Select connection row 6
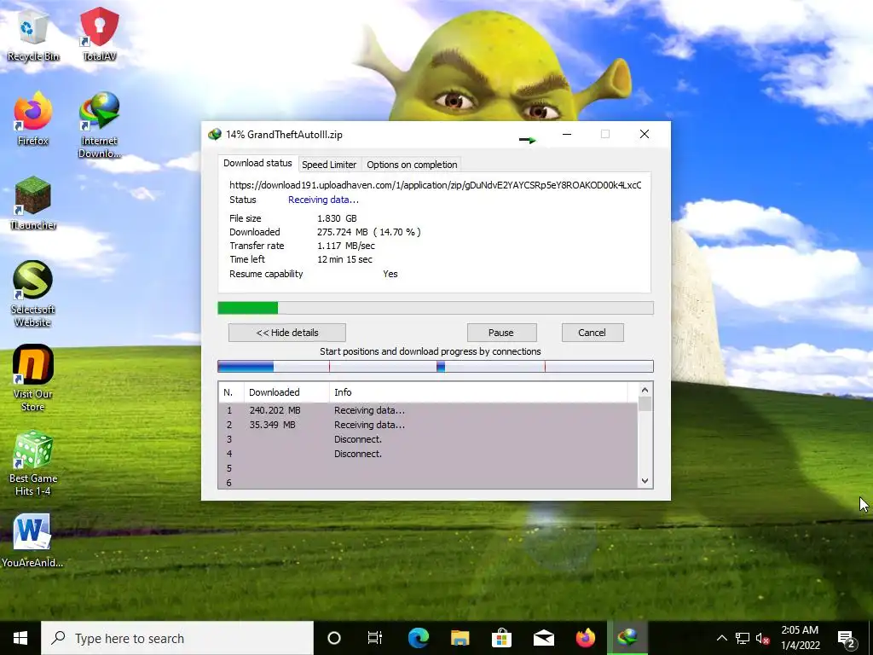Image resolution: width=873 pixels, height=655 pixels. [428, 483]
